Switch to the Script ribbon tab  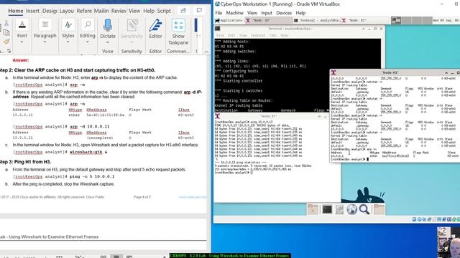pos(164,11)
